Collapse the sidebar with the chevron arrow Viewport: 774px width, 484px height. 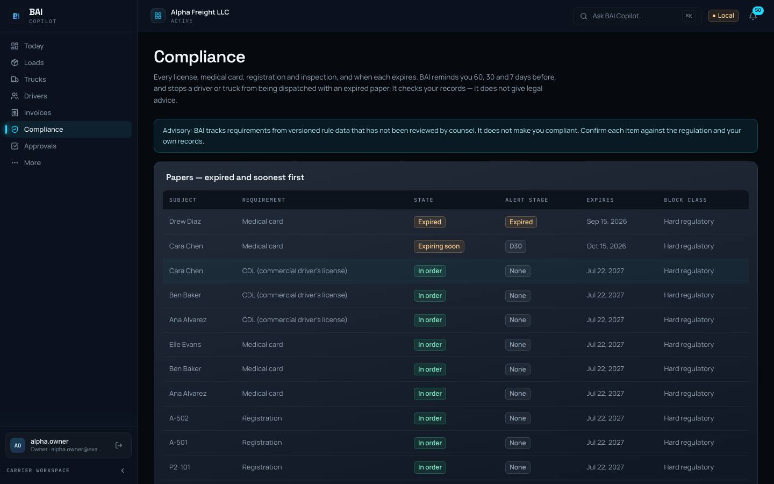point(123,471)
